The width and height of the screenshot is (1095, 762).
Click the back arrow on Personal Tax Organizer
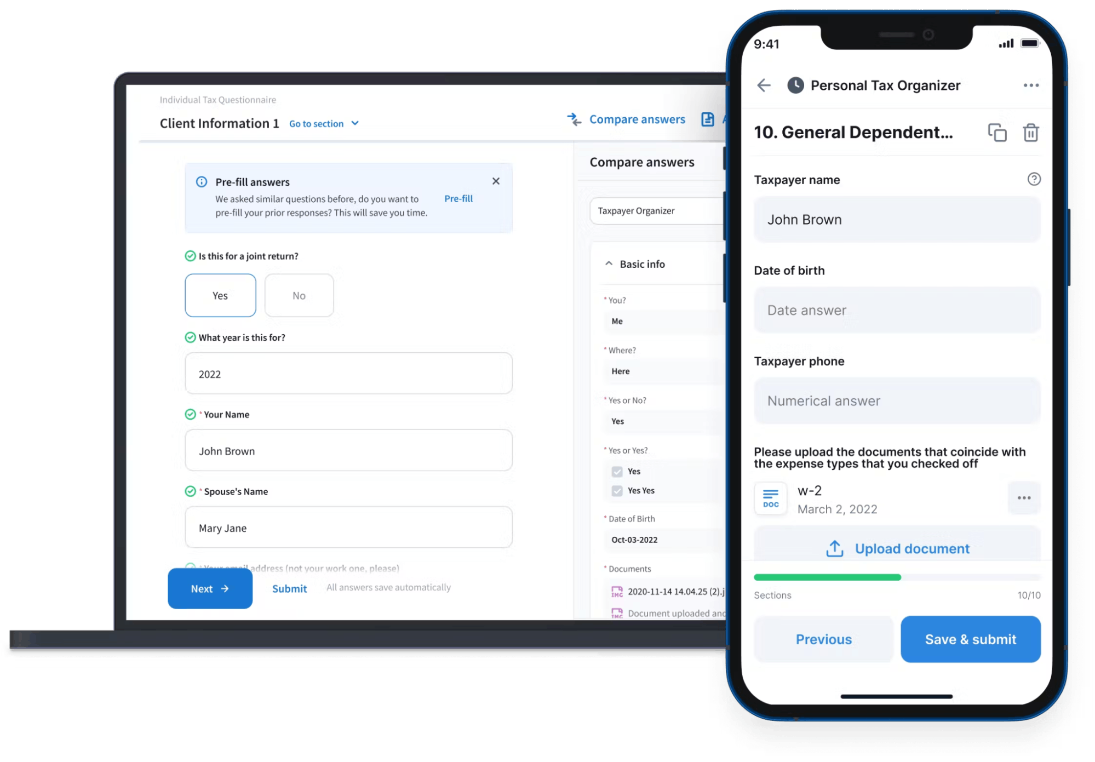(x=765, y=85)
